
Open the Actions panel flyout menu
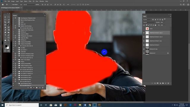[45, 15]
